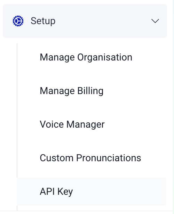
Task: Click the down arrow beside Setup
Action: pos(155,21)
